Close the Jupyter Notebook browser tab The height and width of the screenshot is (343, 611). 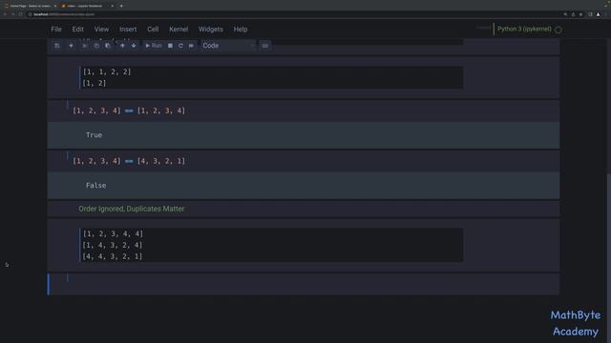coord(113,6)
